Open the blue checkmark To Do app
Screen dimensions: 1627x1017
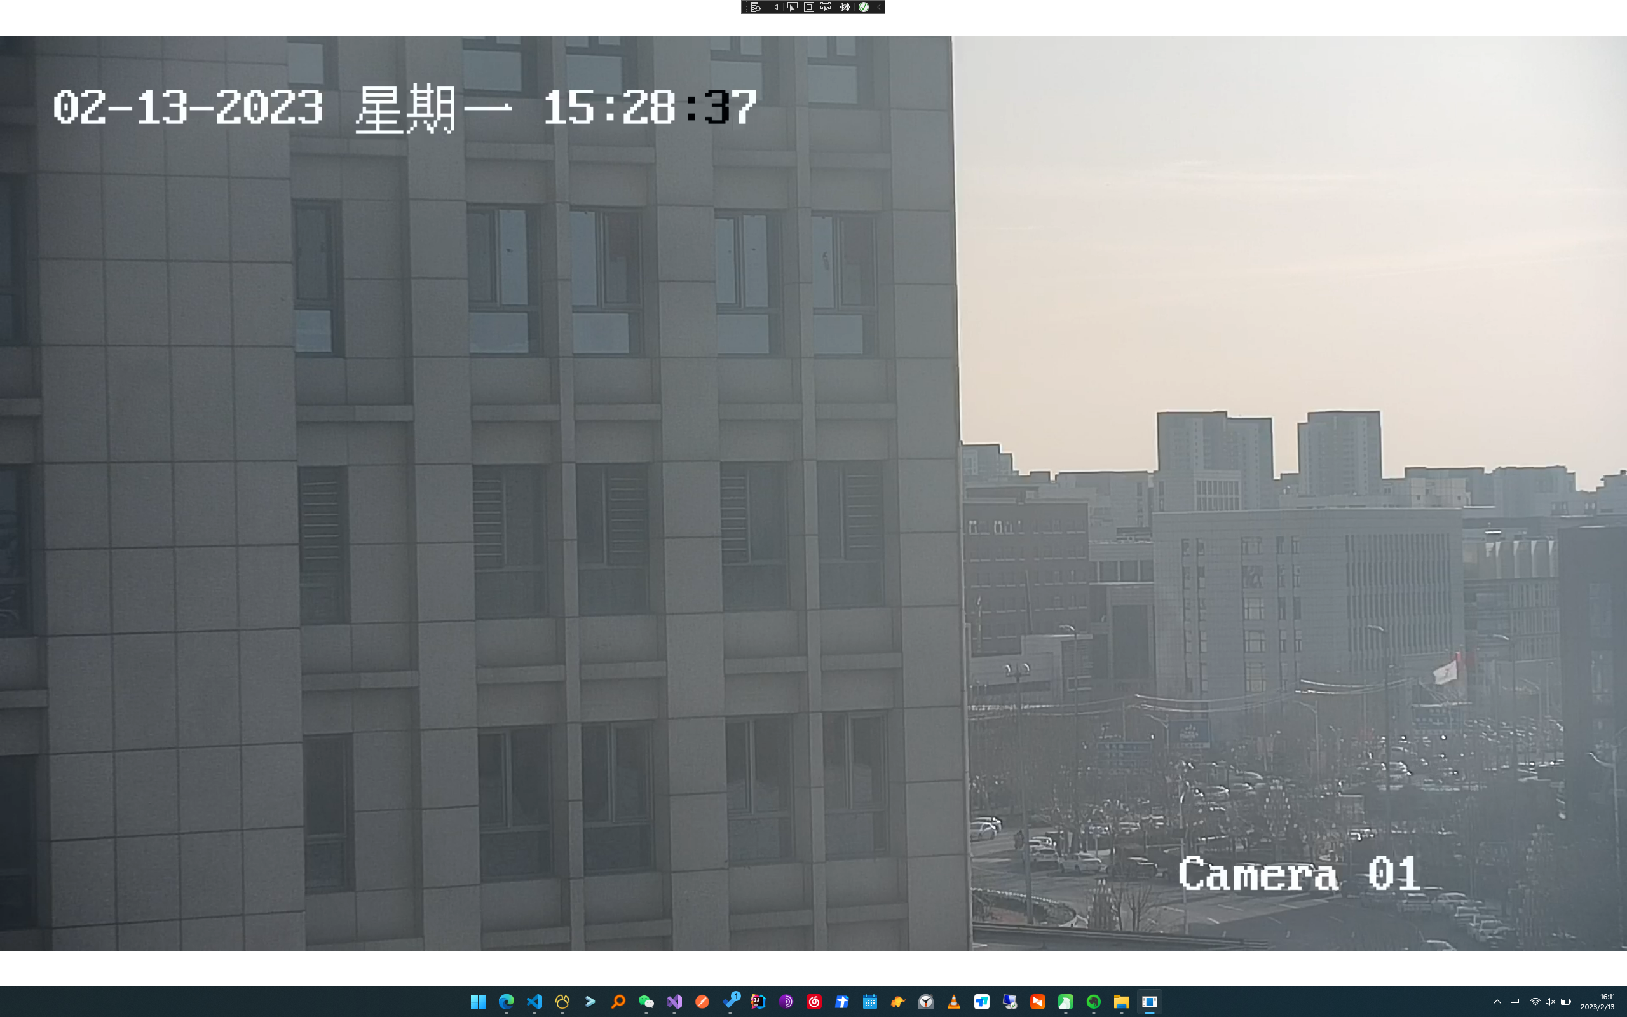pyautogui.click(x=731, y=1002)
